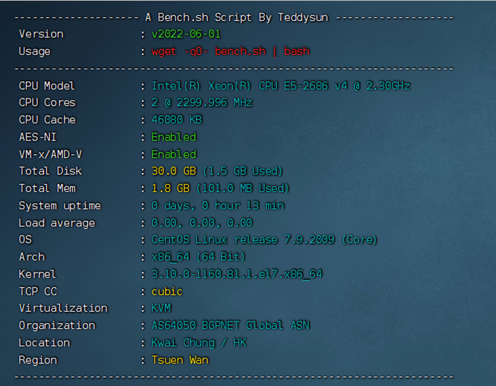
Task: Click the text "(1.5 GB Used)"
Action: point(243,171)
